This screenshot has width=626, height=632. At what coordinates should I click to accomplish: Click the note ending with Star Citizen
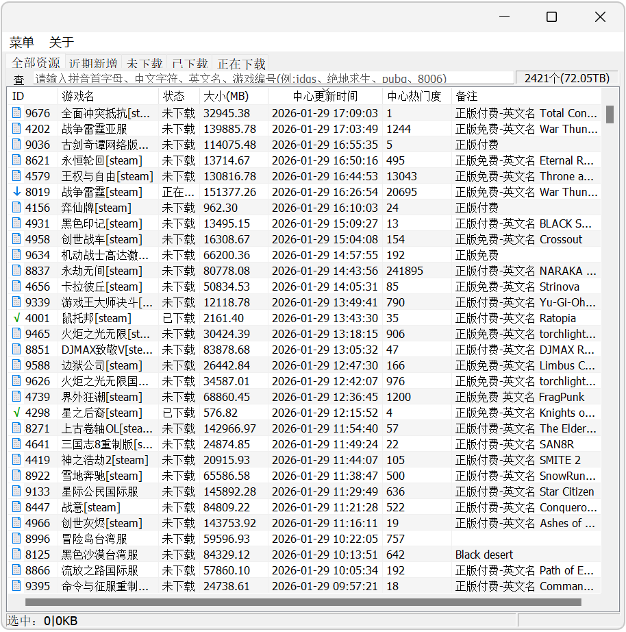click(x=525, y=491)
